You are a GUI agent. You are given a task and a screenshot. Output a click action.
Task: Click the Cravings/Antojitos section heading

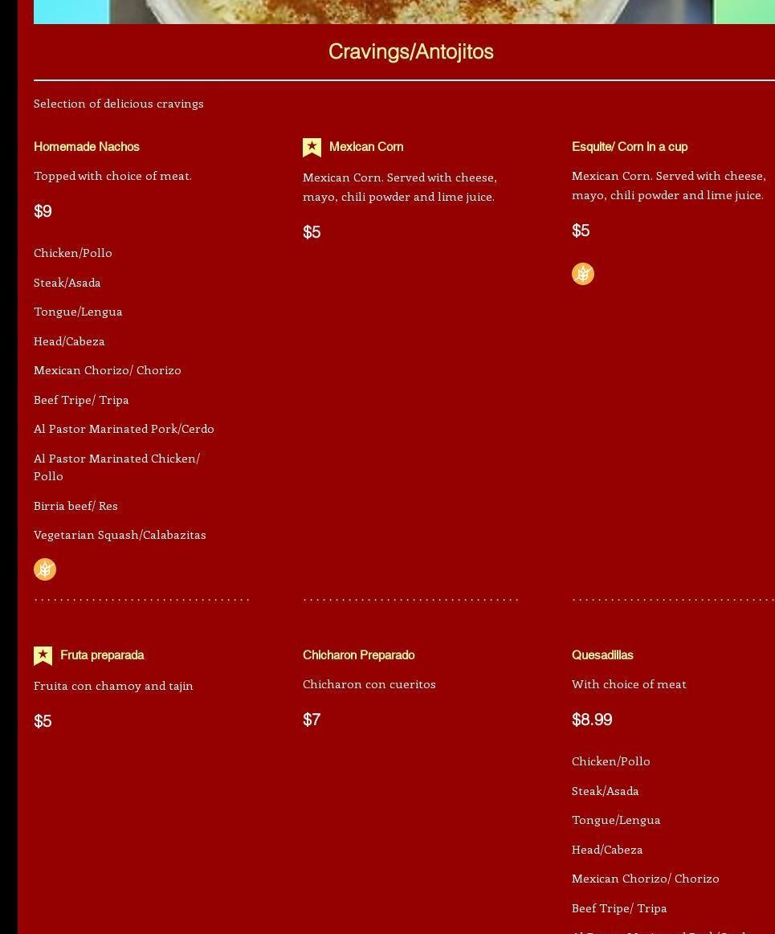tap(410, 51)
